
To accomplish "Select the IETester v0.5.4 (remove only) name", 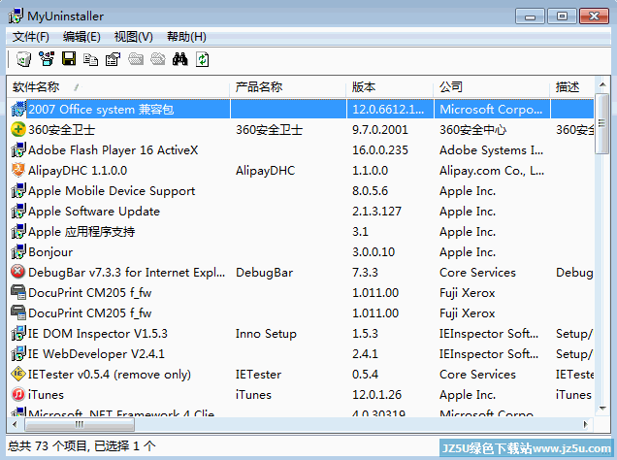I will (110, 375).
